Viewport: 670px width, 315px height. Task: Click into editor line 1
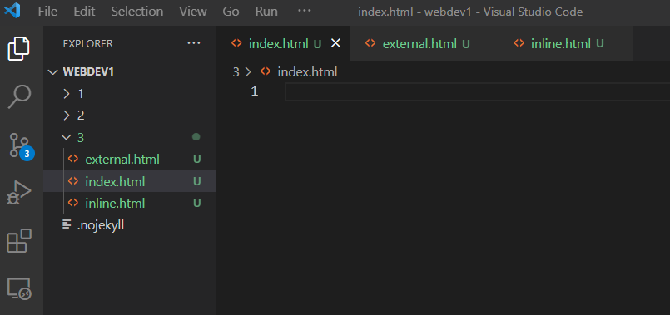coord(477,91)
